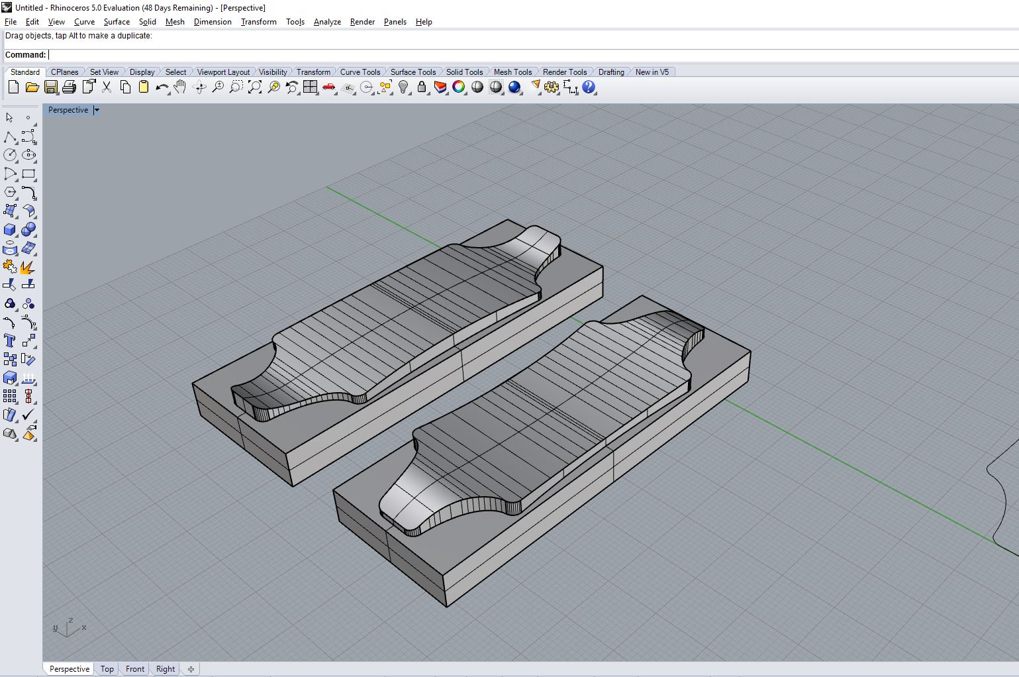Screen dimensions: 1019x677
Task: Open the Perspective viewport dropdown arrow
Action: [x=96, y=111]
